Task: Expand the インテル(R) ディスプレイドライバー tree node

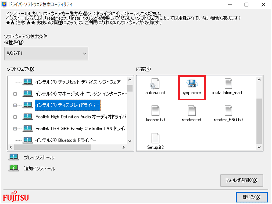Action: pyautogui.click(x=15, y=105)
